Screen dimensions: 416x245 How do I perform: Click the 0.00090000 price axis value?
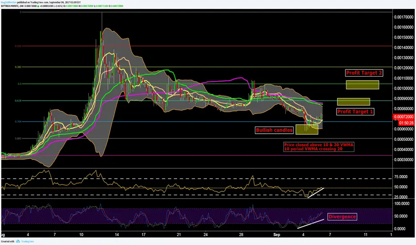tap(404, 98)
